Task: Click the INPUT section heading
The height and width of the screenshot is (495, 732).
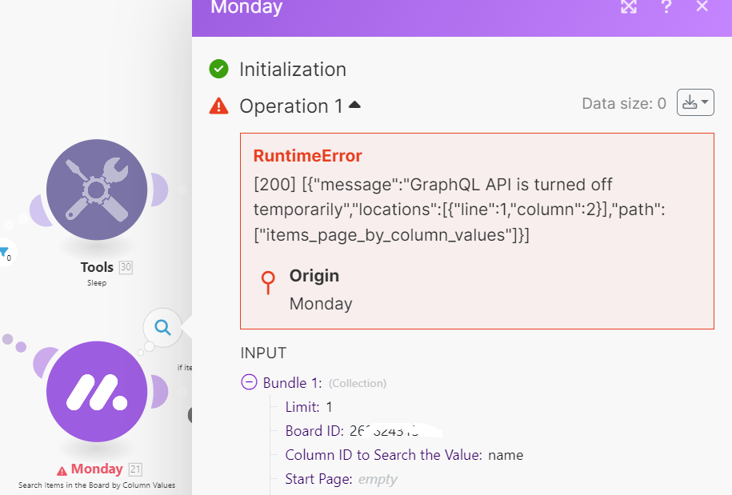Action: click(263, 353)
